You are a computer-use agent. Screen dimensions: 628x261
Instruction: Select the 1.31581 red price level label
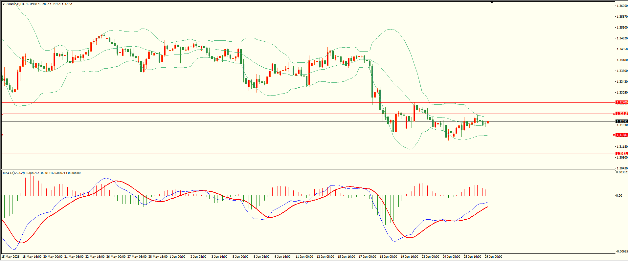[622, 135]
